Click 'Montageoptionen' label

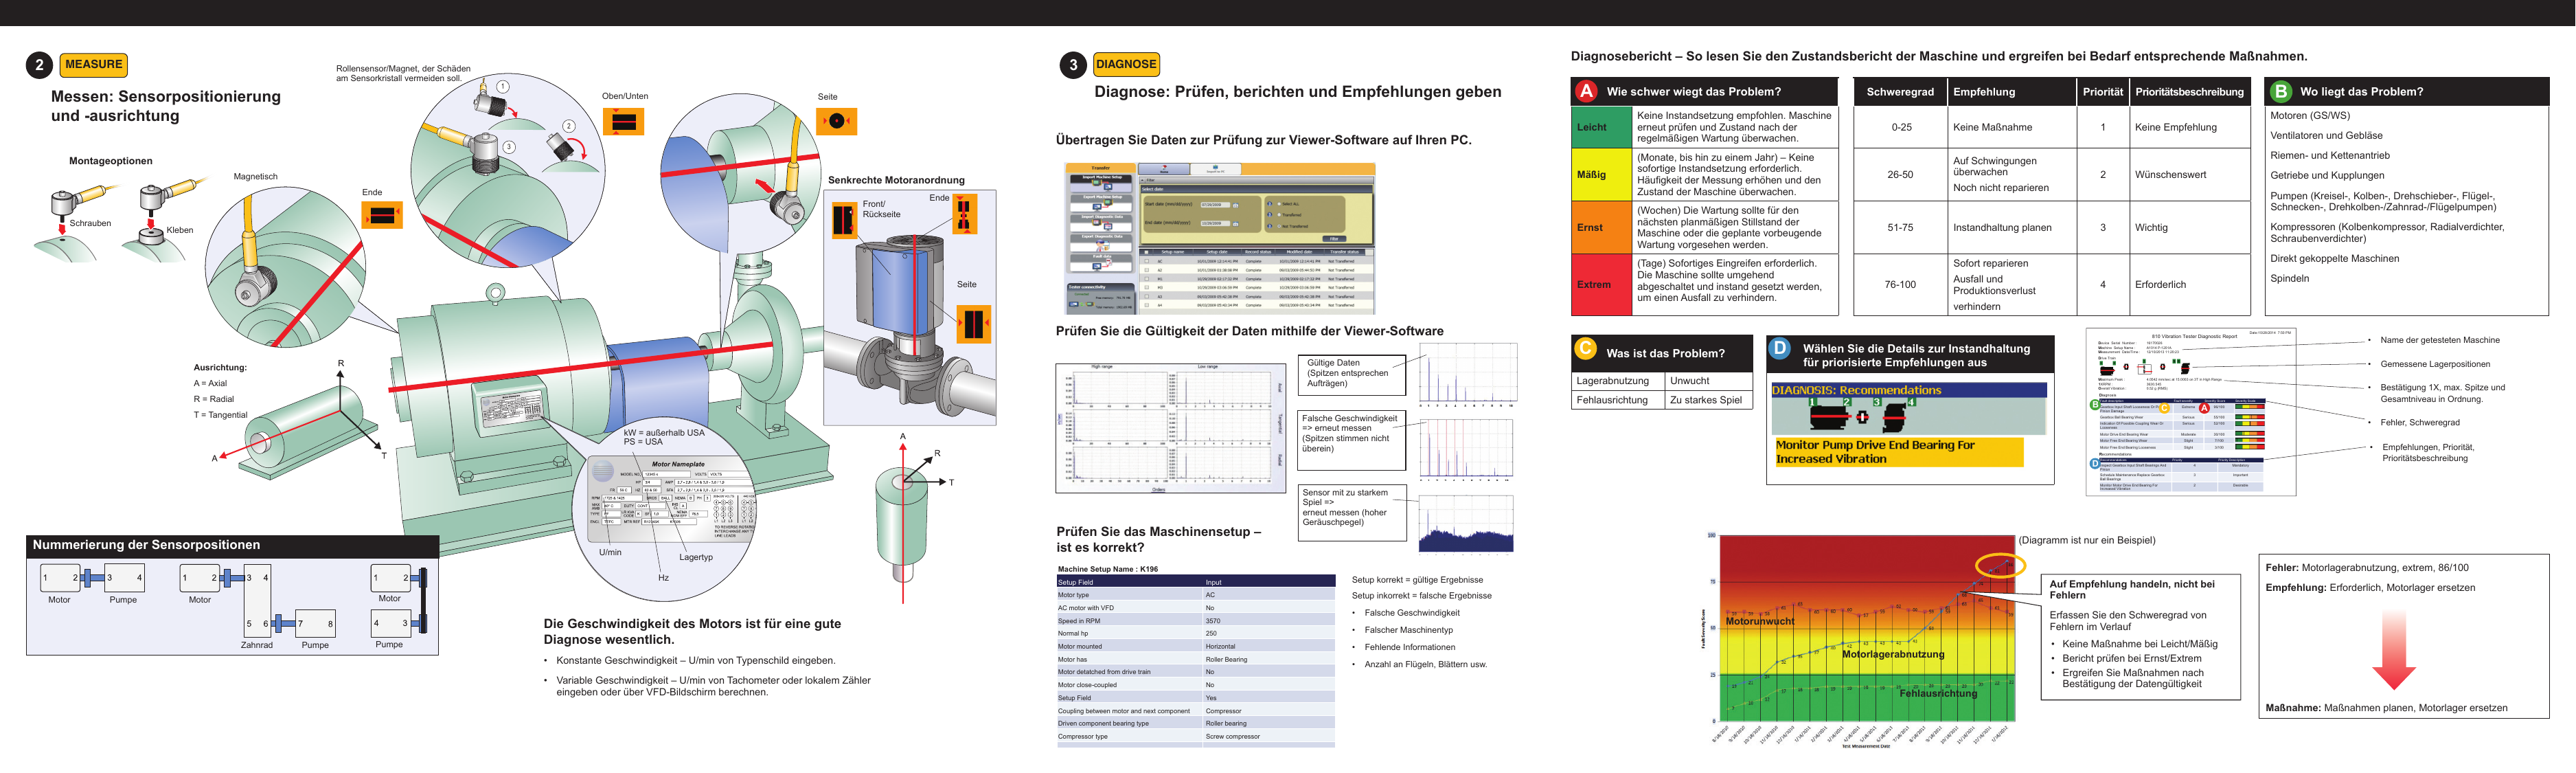(111, 161)
